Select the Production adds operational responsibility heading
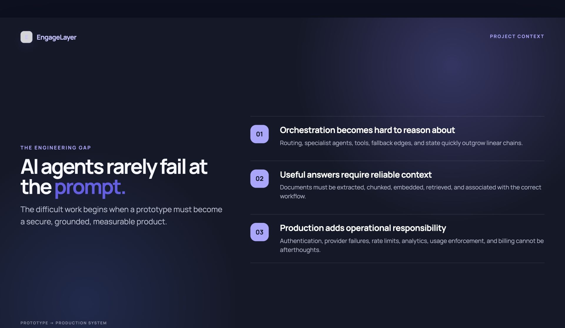 [x=363, y=228]
